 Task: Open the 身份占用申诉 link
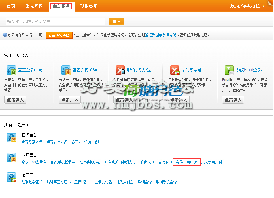tap(186, 162)
